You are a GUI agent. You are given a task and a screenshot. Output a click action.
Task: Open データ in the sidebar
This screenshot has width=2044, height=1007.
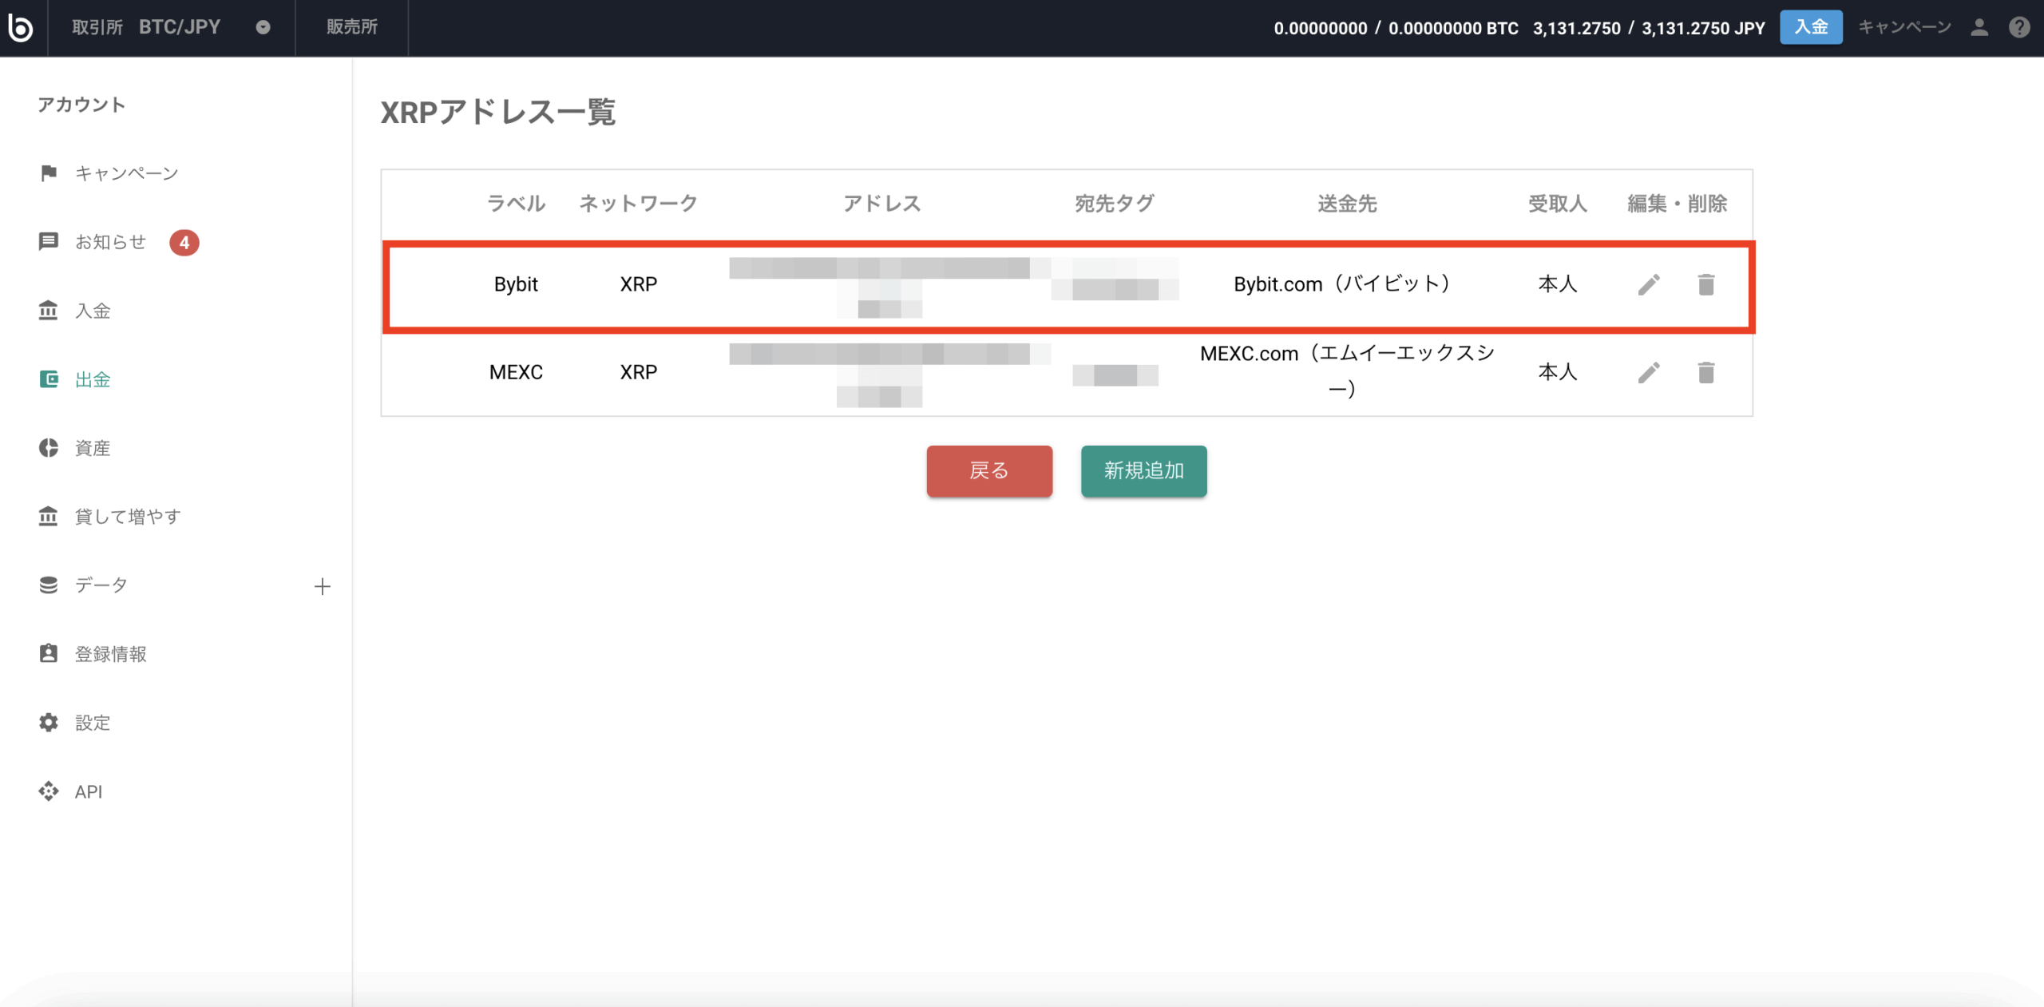tap(101, 585)
